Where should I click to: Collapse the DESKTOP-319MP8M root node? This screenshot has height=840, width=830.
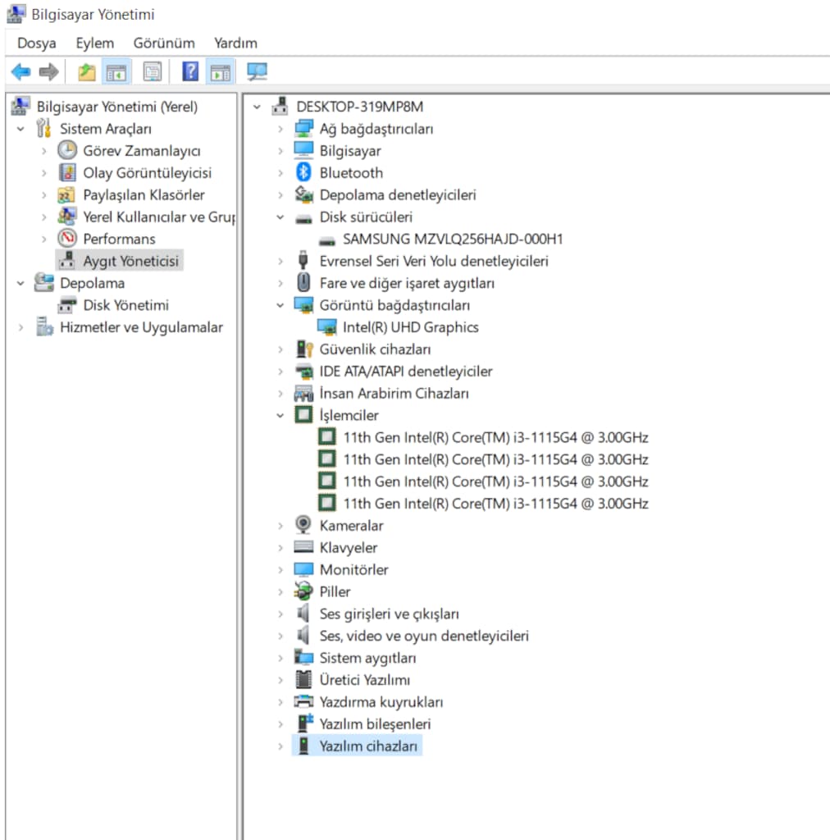tap(257, 107)
